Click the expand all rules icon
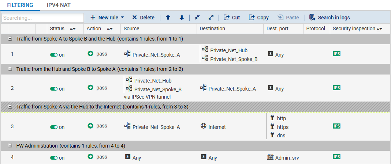The width and height of the screenshot is (391, 164). tap(211, 18)
